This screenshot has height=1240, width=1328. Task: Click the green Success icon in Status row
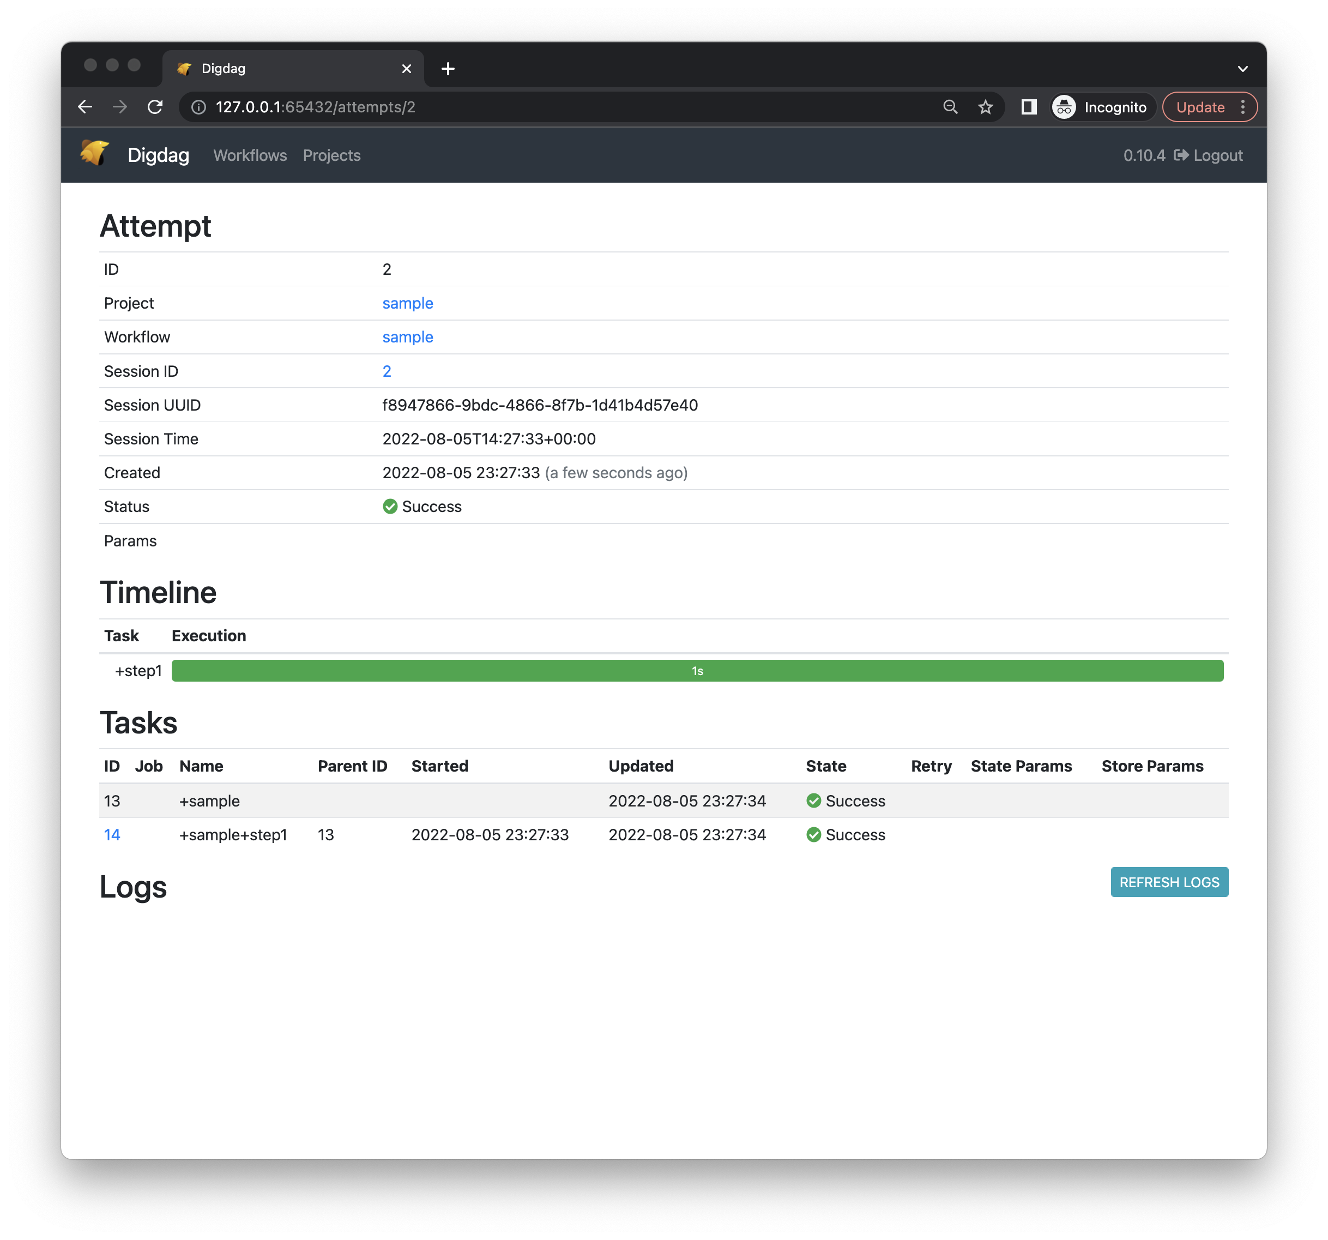(x=390, y=507)
